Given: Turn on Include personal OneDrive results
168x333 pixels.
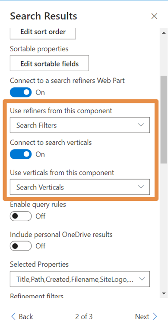Looking at the screenshot, I should point(21,246).
